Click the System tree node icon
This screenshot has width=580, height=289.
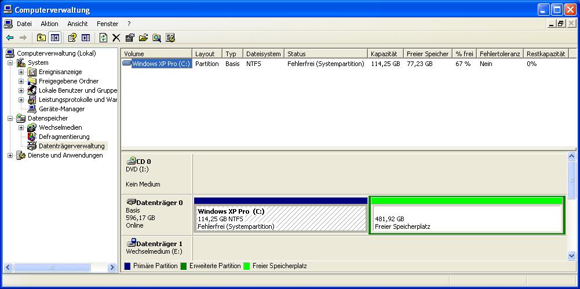[21, 63]
